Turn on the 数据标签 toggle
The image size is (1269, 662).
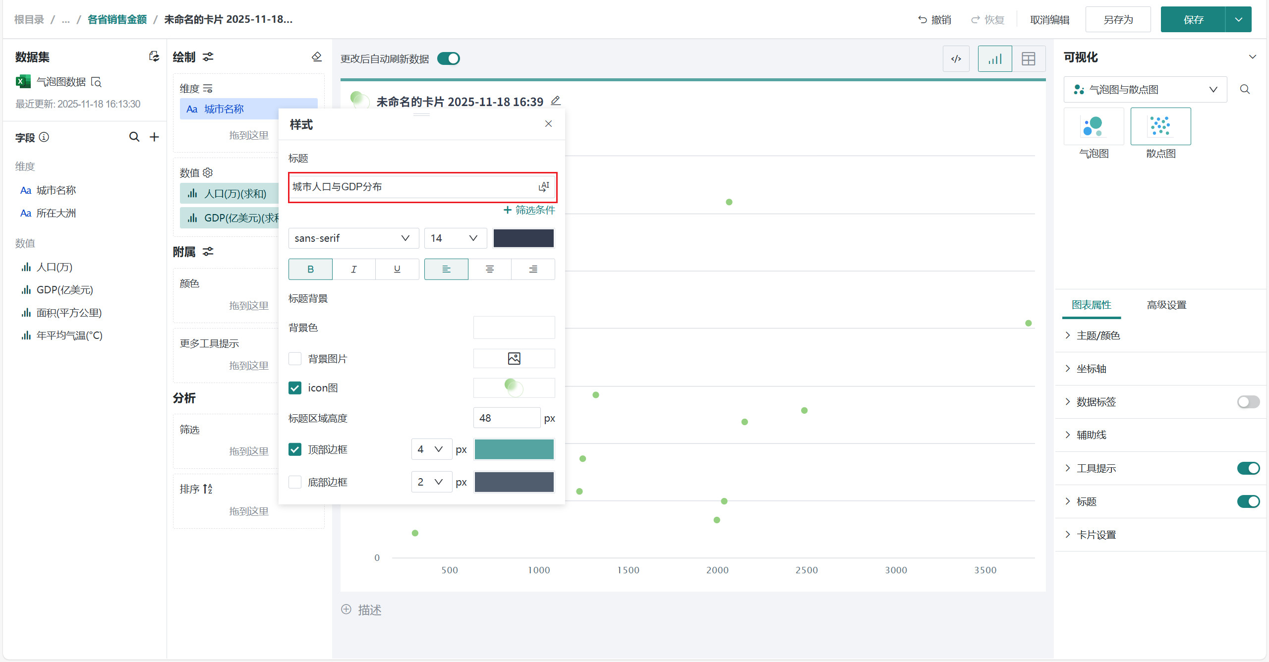click(x=1248, y=402)
